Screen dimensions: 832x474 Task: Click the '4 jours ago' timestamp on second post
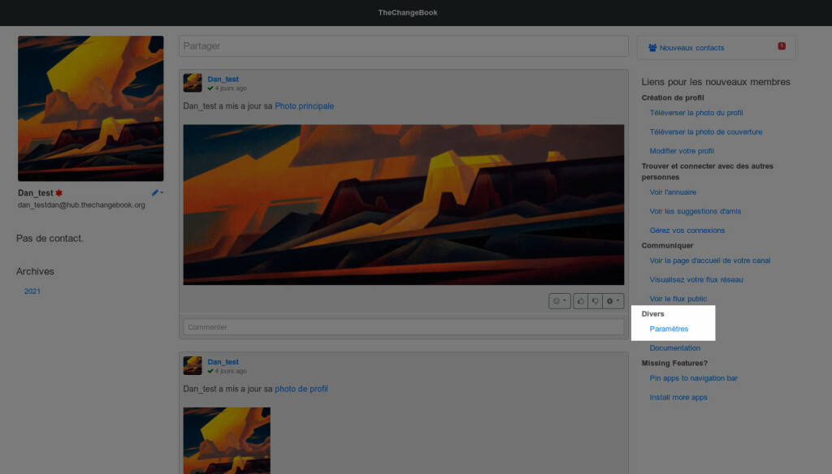(x=230, y=371)
